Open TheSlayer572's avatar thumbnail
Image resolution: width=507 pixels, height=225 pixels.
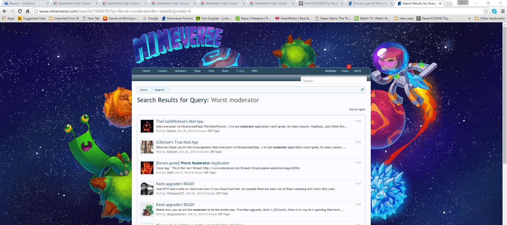coord(147,189)
